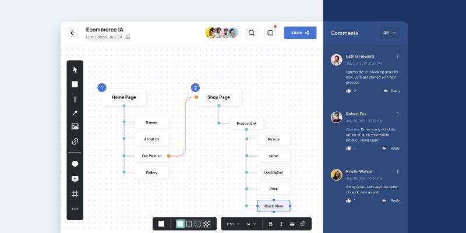Click the first collaborator avatar in header
466x233 pixels.
pyautogui.click(x=210, y=33)
